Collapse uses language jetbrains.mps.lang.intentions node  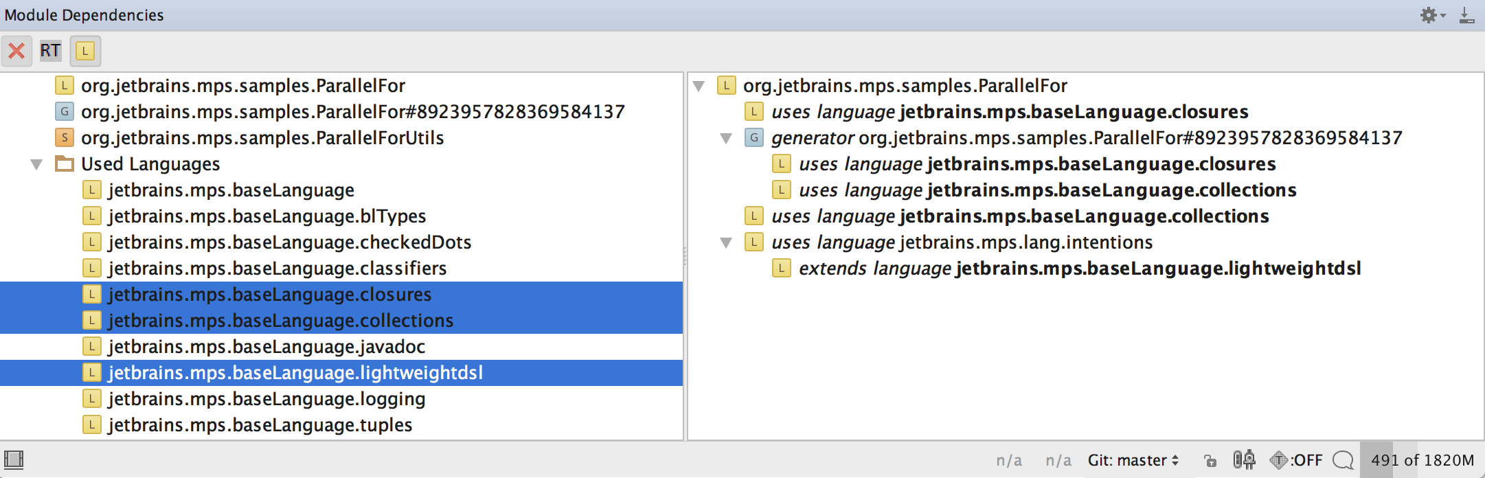726,243
